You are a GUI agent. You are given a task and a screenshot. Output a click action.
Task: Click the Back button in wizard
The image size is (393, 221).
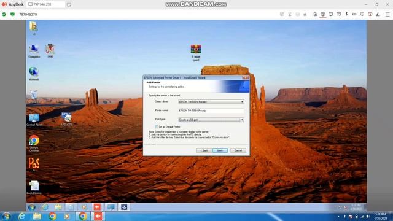(204, 150)
